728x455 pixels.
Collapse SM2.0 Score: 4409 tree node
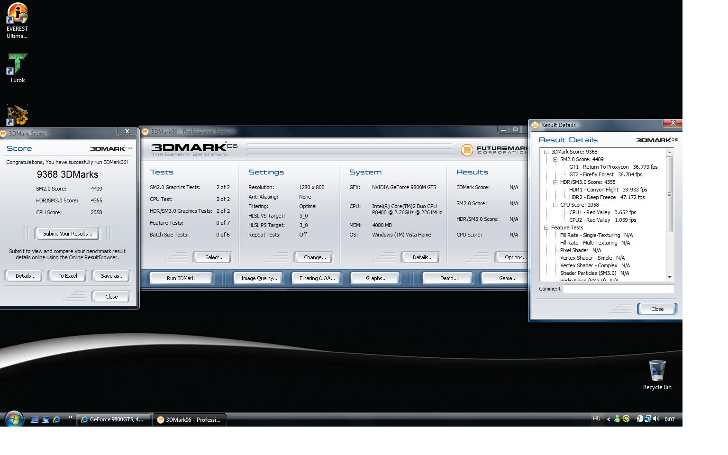point(555,160)
